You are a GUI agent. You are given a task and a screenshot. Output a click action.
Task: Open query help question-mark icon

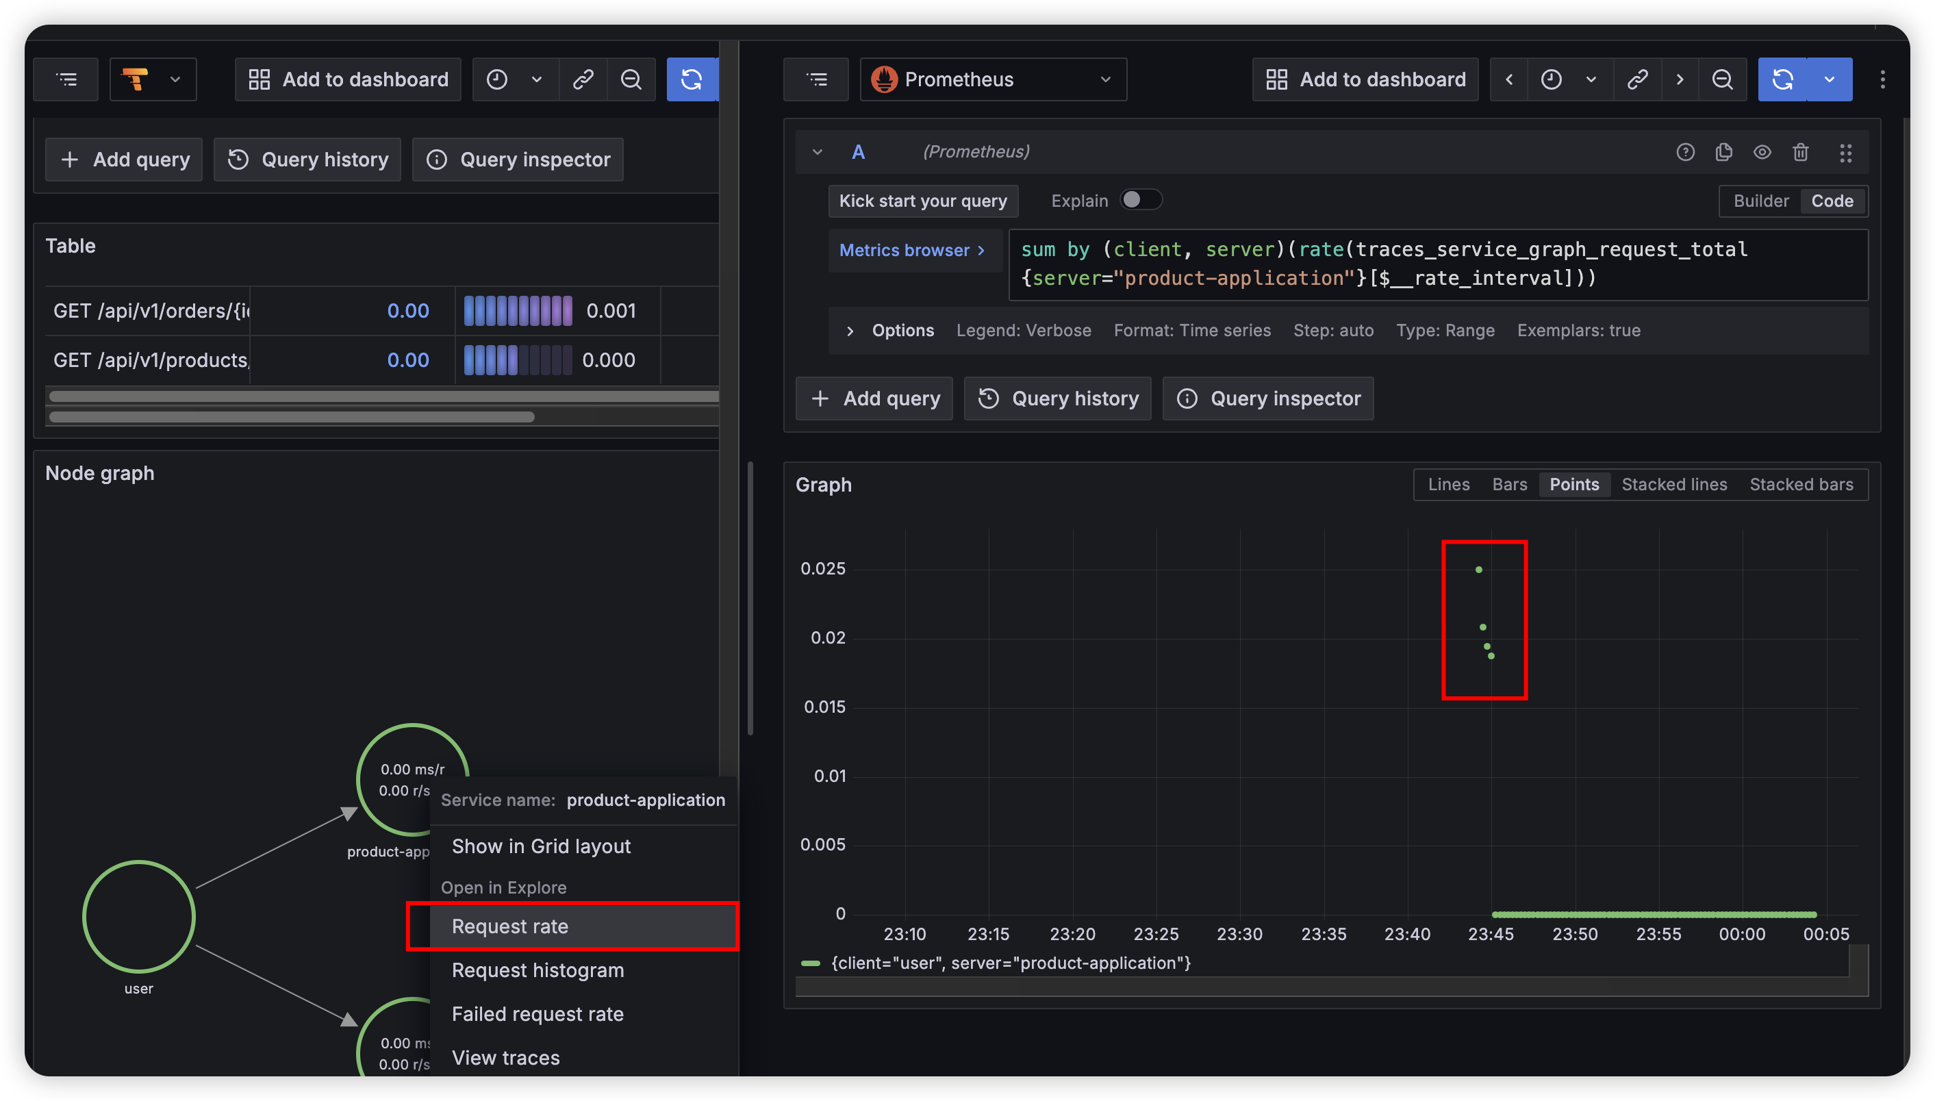point(1684,152)
